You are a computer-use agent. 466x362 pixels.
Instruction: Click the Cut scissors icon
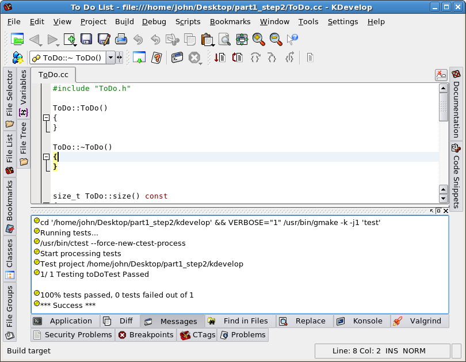pyautogui.click(x=173, y=39)
